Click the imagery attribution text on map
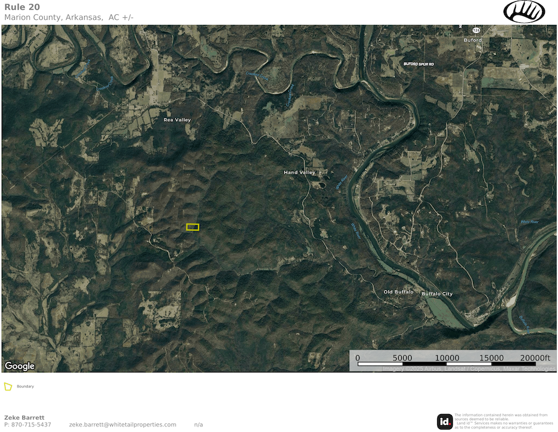 click(468, 369)
